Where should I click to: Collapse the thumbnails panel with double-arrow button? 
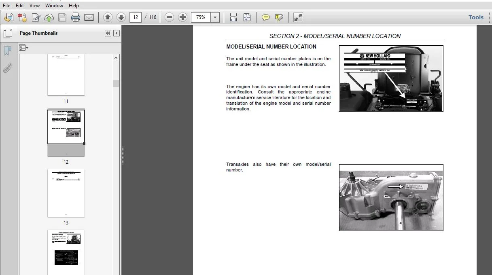click(108, 33)
